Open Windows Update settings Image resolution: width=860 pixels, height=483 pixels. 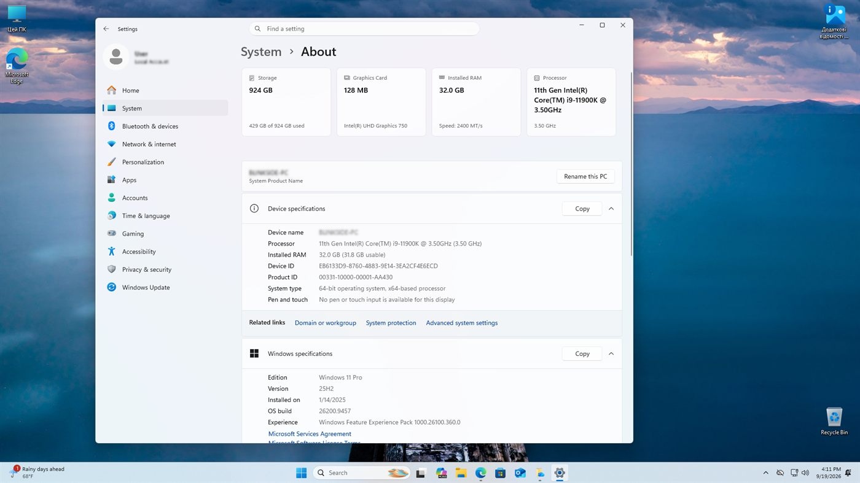pos(165,287)
